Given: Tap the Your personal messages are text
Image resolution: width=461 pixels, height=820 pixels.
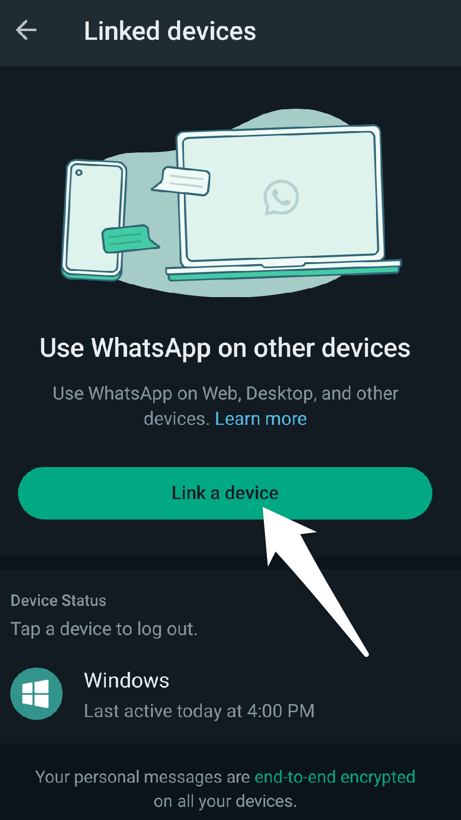Looking at the screenshot, I should tap(143, 777).
